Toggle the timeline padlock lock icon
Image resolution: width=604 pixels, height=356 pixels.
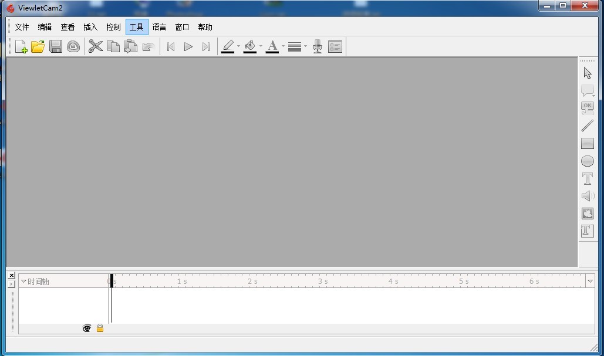click(x=100, y=328)
